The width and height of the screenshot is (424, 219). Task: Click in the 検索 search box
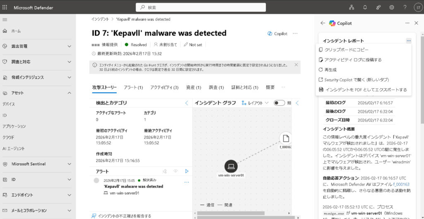pos(201,7)
